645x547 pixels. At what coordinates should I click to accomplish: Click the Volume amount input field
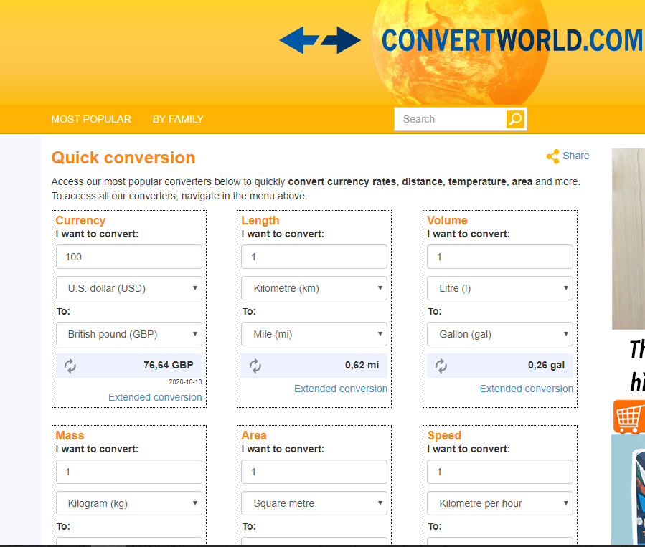pos(500,257)
